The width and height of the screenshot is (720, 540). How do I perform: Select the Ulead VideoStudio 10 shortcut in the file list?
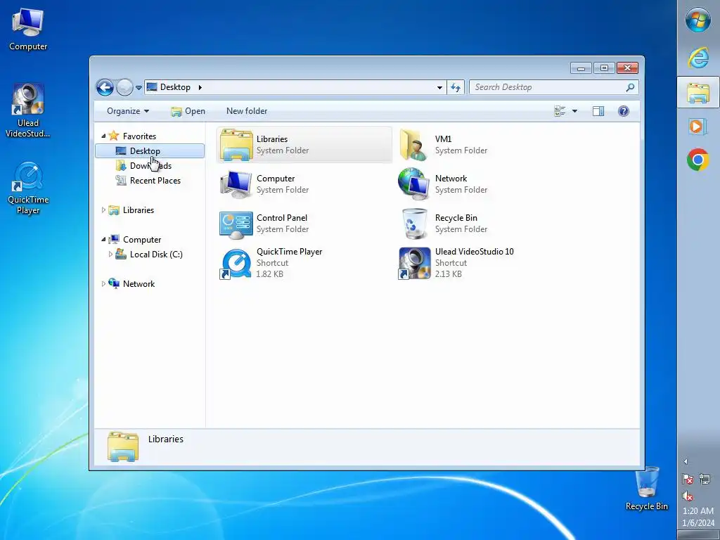[x=482, y=263]
